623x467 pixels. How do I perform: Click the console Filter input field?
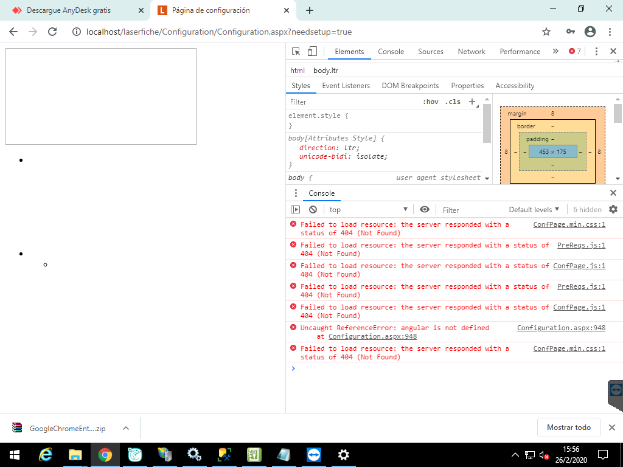tap(468, 210)
